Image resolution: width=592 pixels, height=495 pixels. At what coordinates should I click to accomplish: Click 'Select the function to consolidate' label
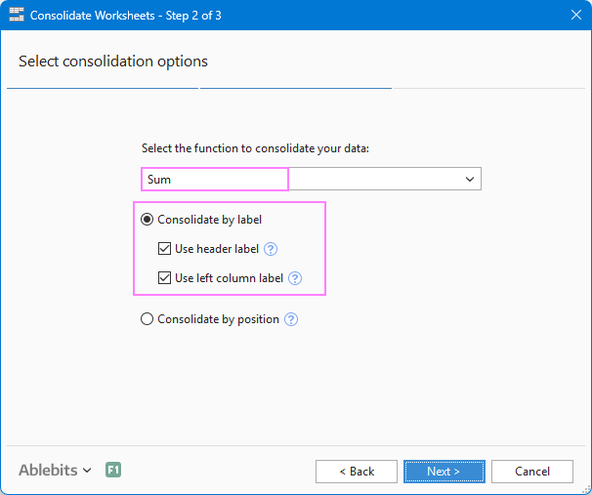click(x=255, y=148)
